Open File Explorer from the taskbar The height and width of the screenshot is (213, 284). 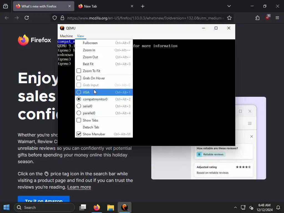click(x=110, y=207)
